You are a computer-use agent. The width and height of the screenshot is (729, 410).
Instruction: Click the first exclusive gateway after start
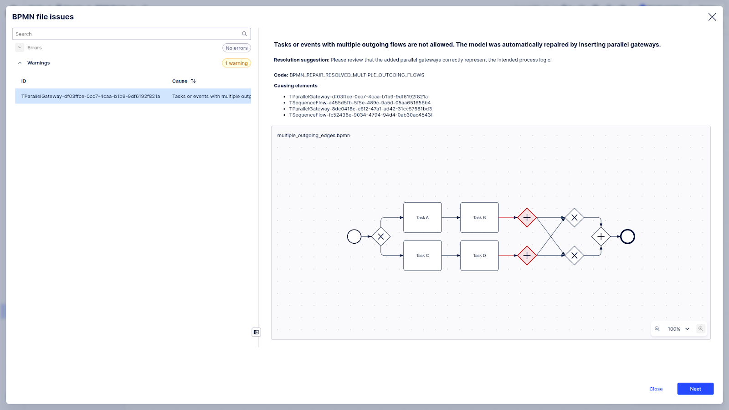[x=381, y=236]
